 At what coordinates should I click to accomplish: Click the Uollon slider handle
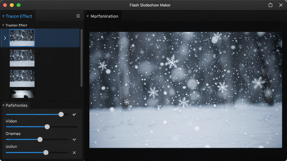click(46, 152)
